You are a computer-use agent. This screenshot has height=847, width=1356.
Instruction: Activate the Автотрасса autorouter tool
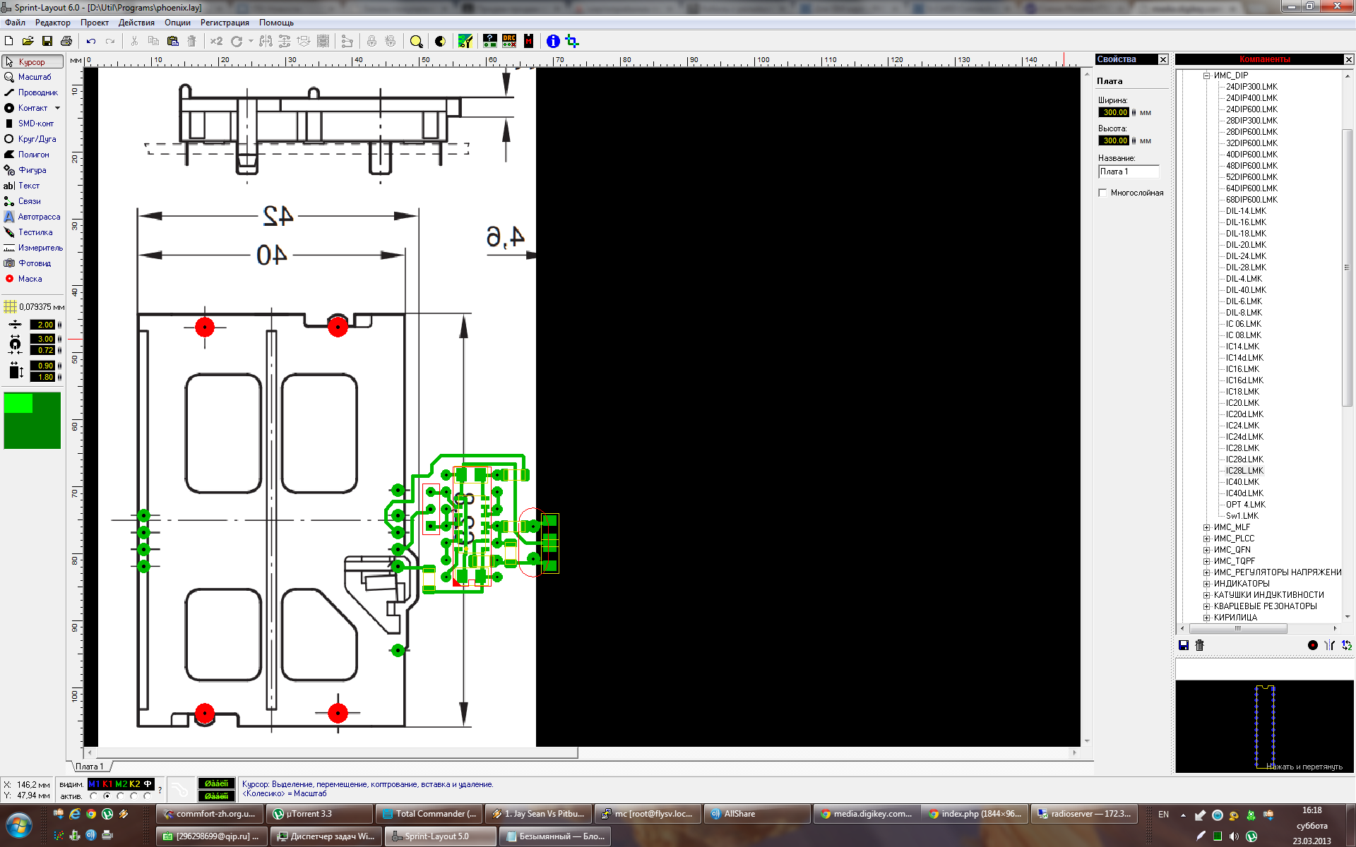pos(38,217)
